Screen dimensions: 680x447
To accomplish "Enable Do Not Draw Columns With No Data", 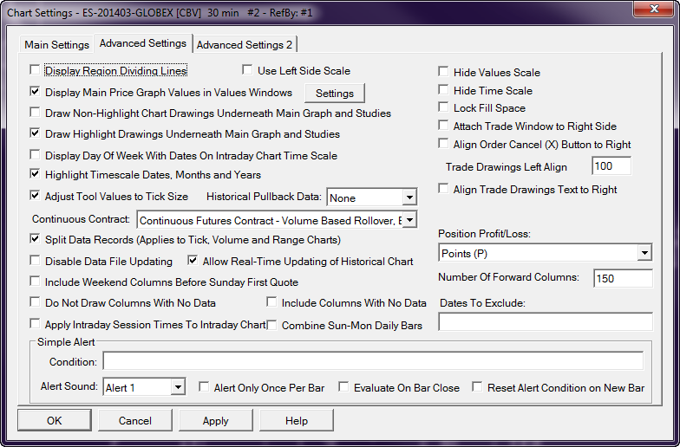I will point(35,301).
